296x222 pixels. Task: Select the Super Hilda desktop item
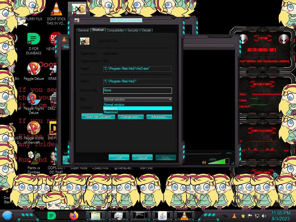click(79, 168)
